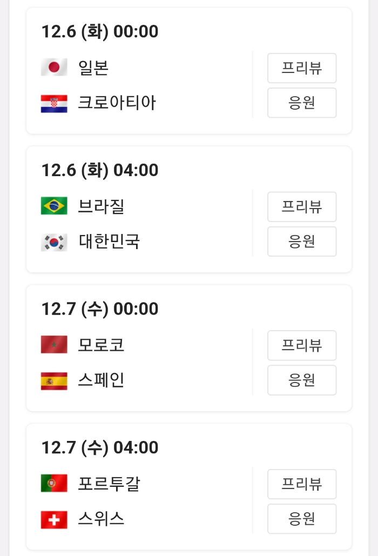Open the 프리뷰 for Brazil vs Korea
Image resolution: width=378 pixels, height=556 pixels.
click(x=302, y=206)
